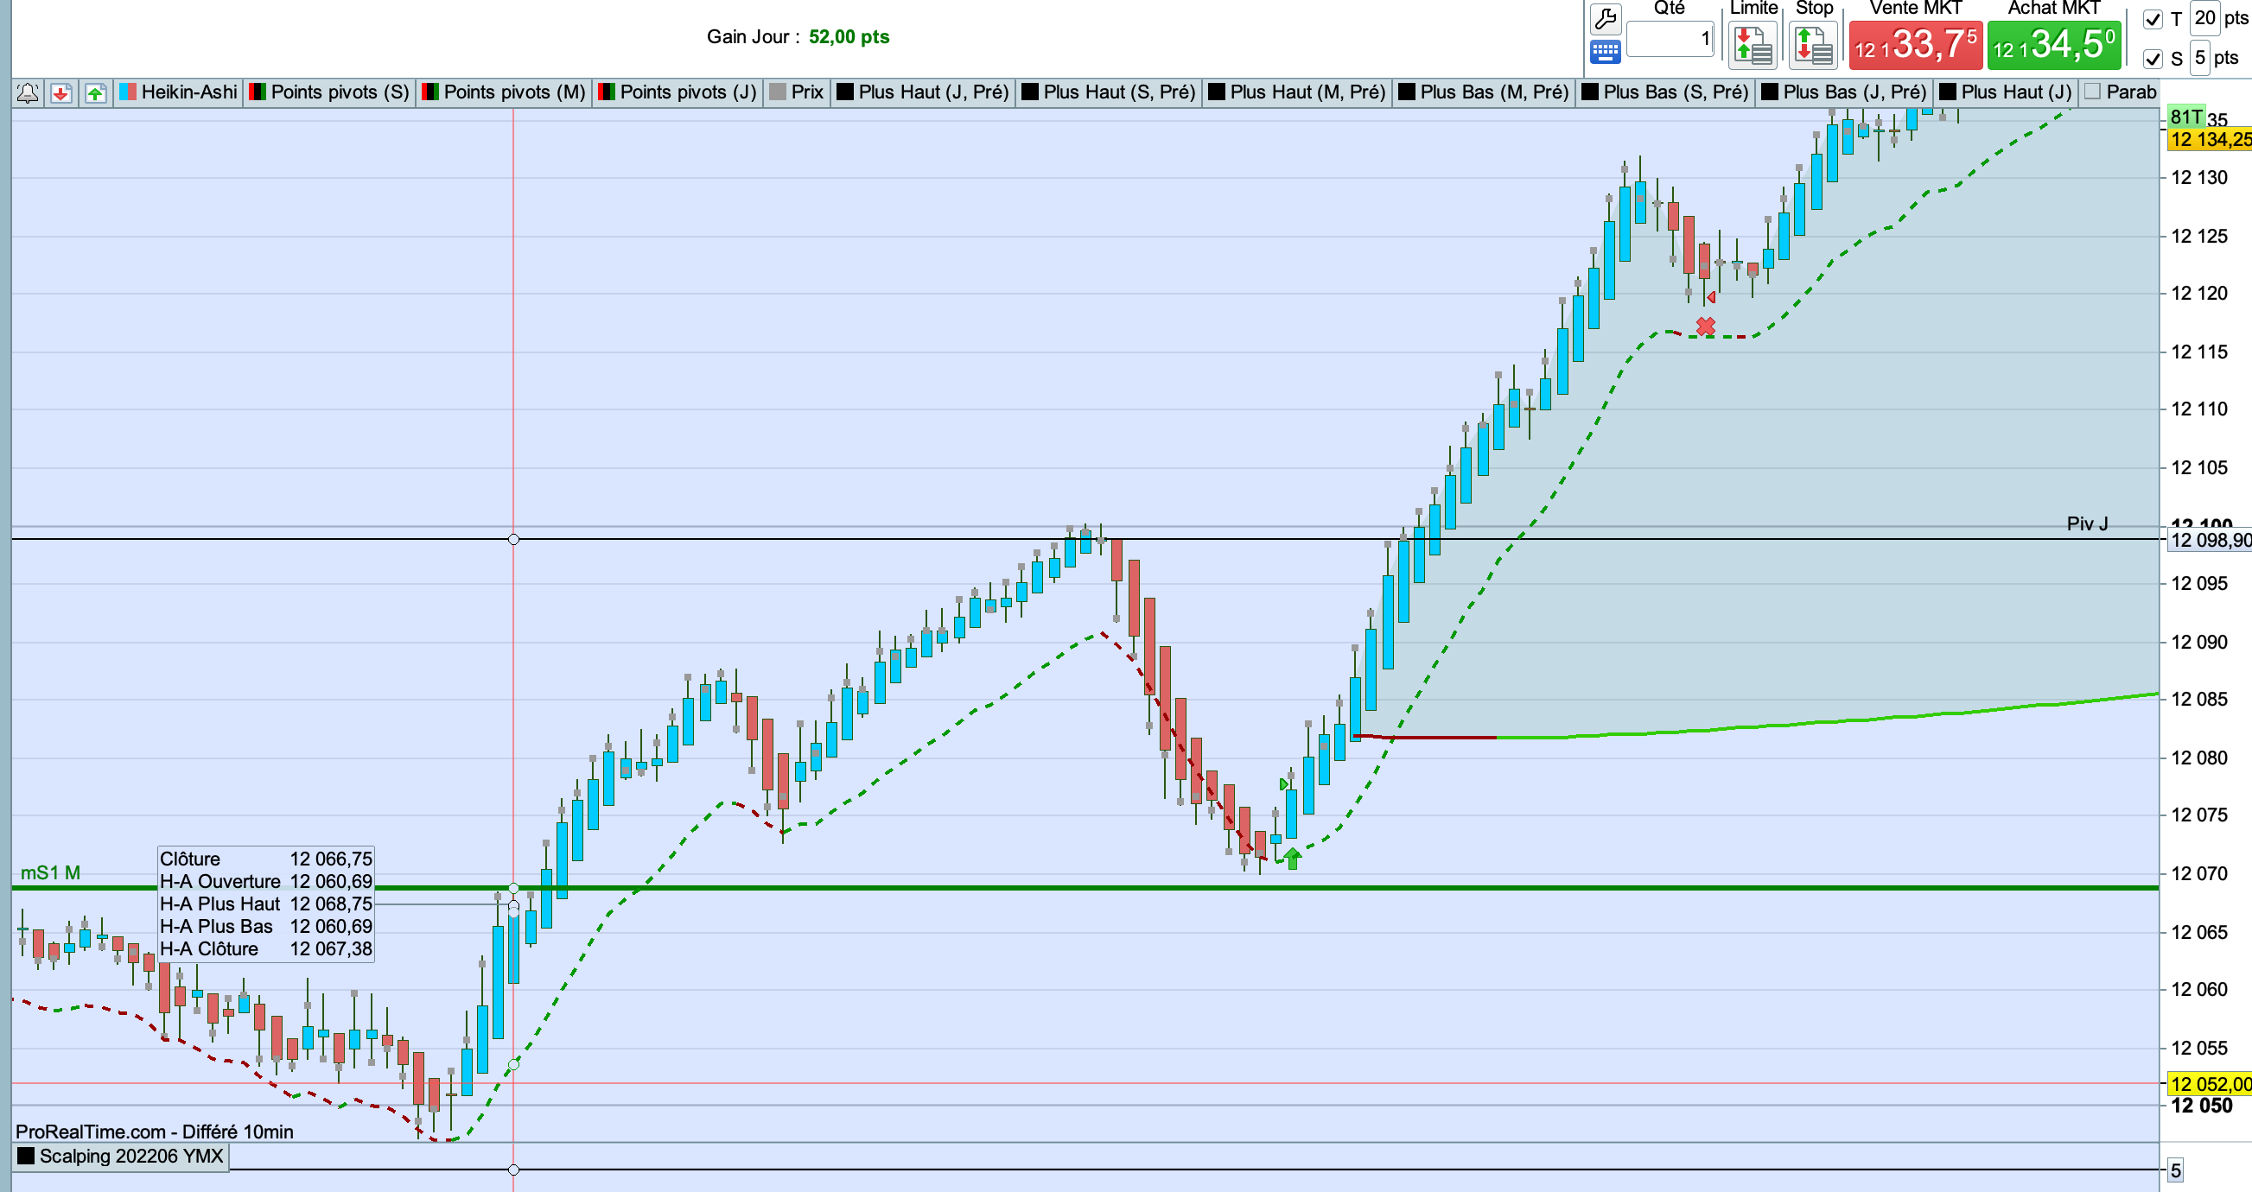This screenshot has height=1192, width=2252.
Task: Click the Scalping 202206 YMX panel label
Action: point(130,1157)
